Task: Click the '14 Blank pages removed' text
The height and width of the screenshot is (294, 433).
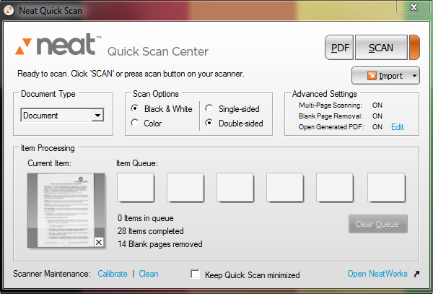Action: (x=160, y=244)
